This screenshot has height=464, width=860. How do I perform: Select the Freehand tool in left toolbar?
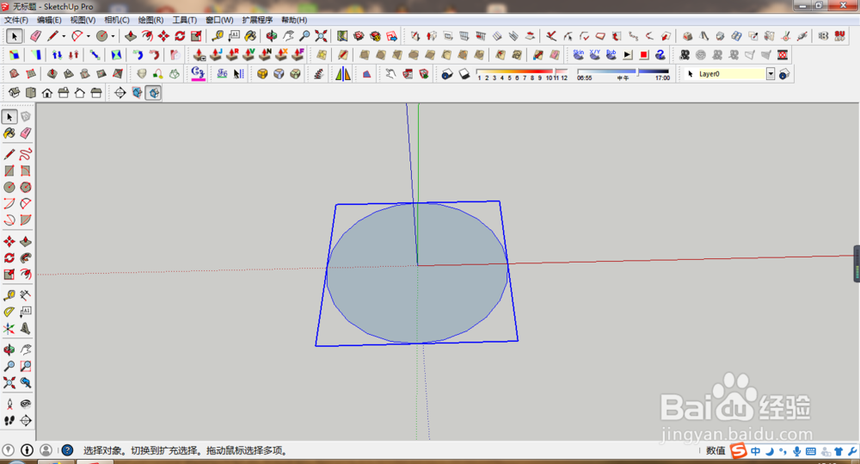[26, 154]
